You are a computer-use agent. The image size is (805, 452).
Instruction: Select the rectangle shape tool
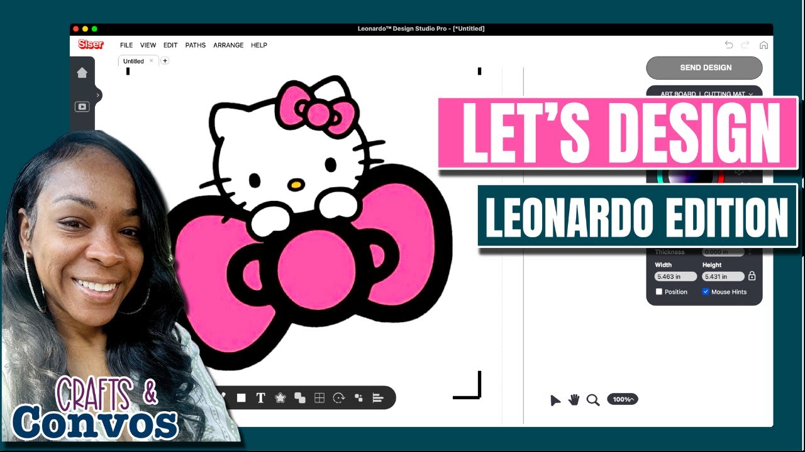[x=241, y=397]
